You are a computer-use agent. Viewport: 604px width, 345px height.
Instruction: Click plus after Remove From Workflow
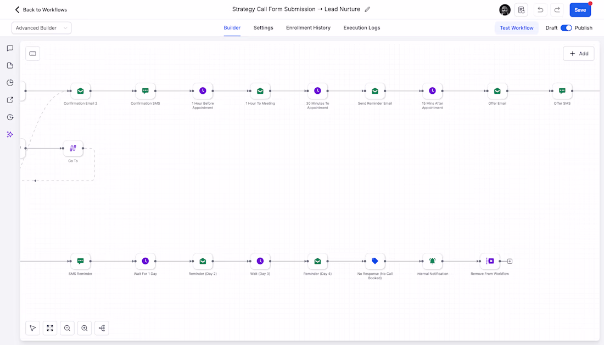tap(510, 261)
